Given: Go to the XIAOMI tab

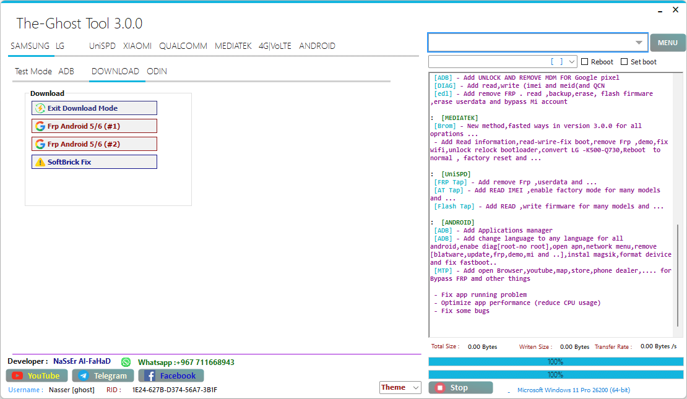Looking at the screenshot, I should coord(137,46).
